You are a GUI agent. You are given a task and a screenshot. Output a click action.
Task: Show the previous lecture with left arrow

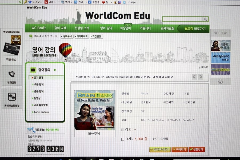[x=194, y=77]
